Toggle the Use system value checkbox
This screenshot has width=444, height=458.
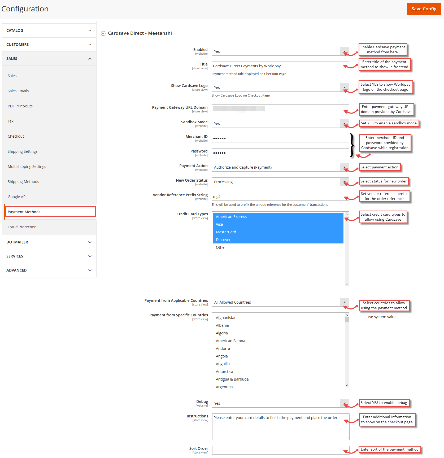[362, 317]
